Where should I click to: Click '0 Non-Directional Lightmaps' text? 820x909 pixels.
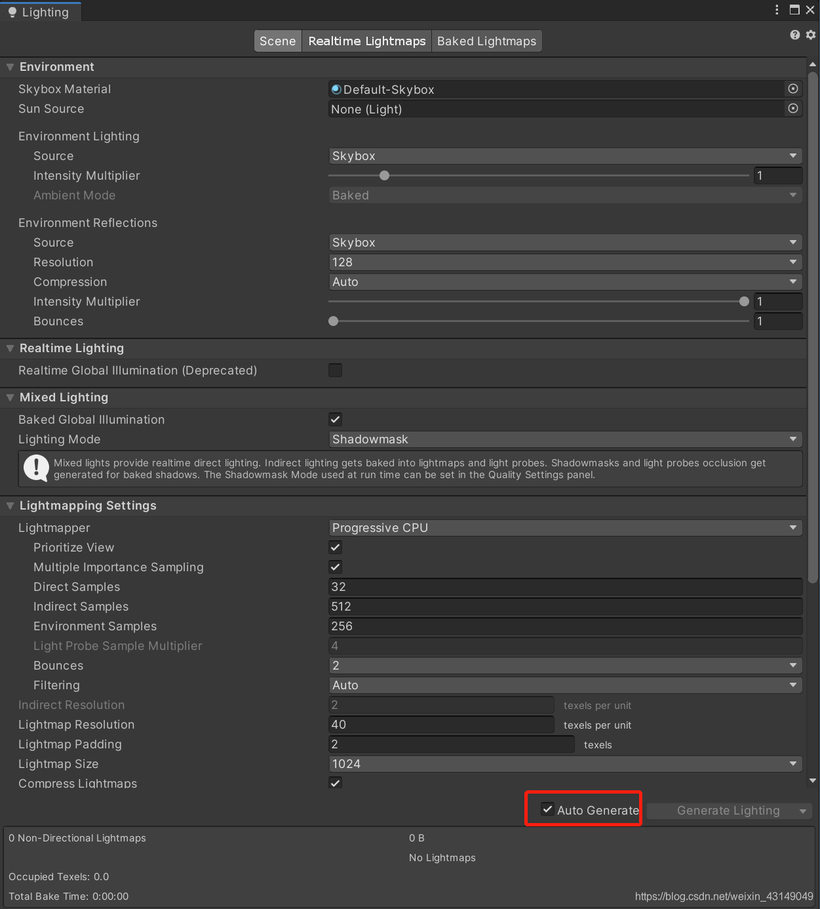[x=77, y=838]
